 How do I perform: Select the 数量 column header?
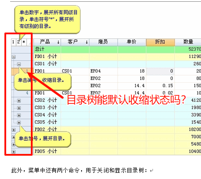(x=188, y=42)
